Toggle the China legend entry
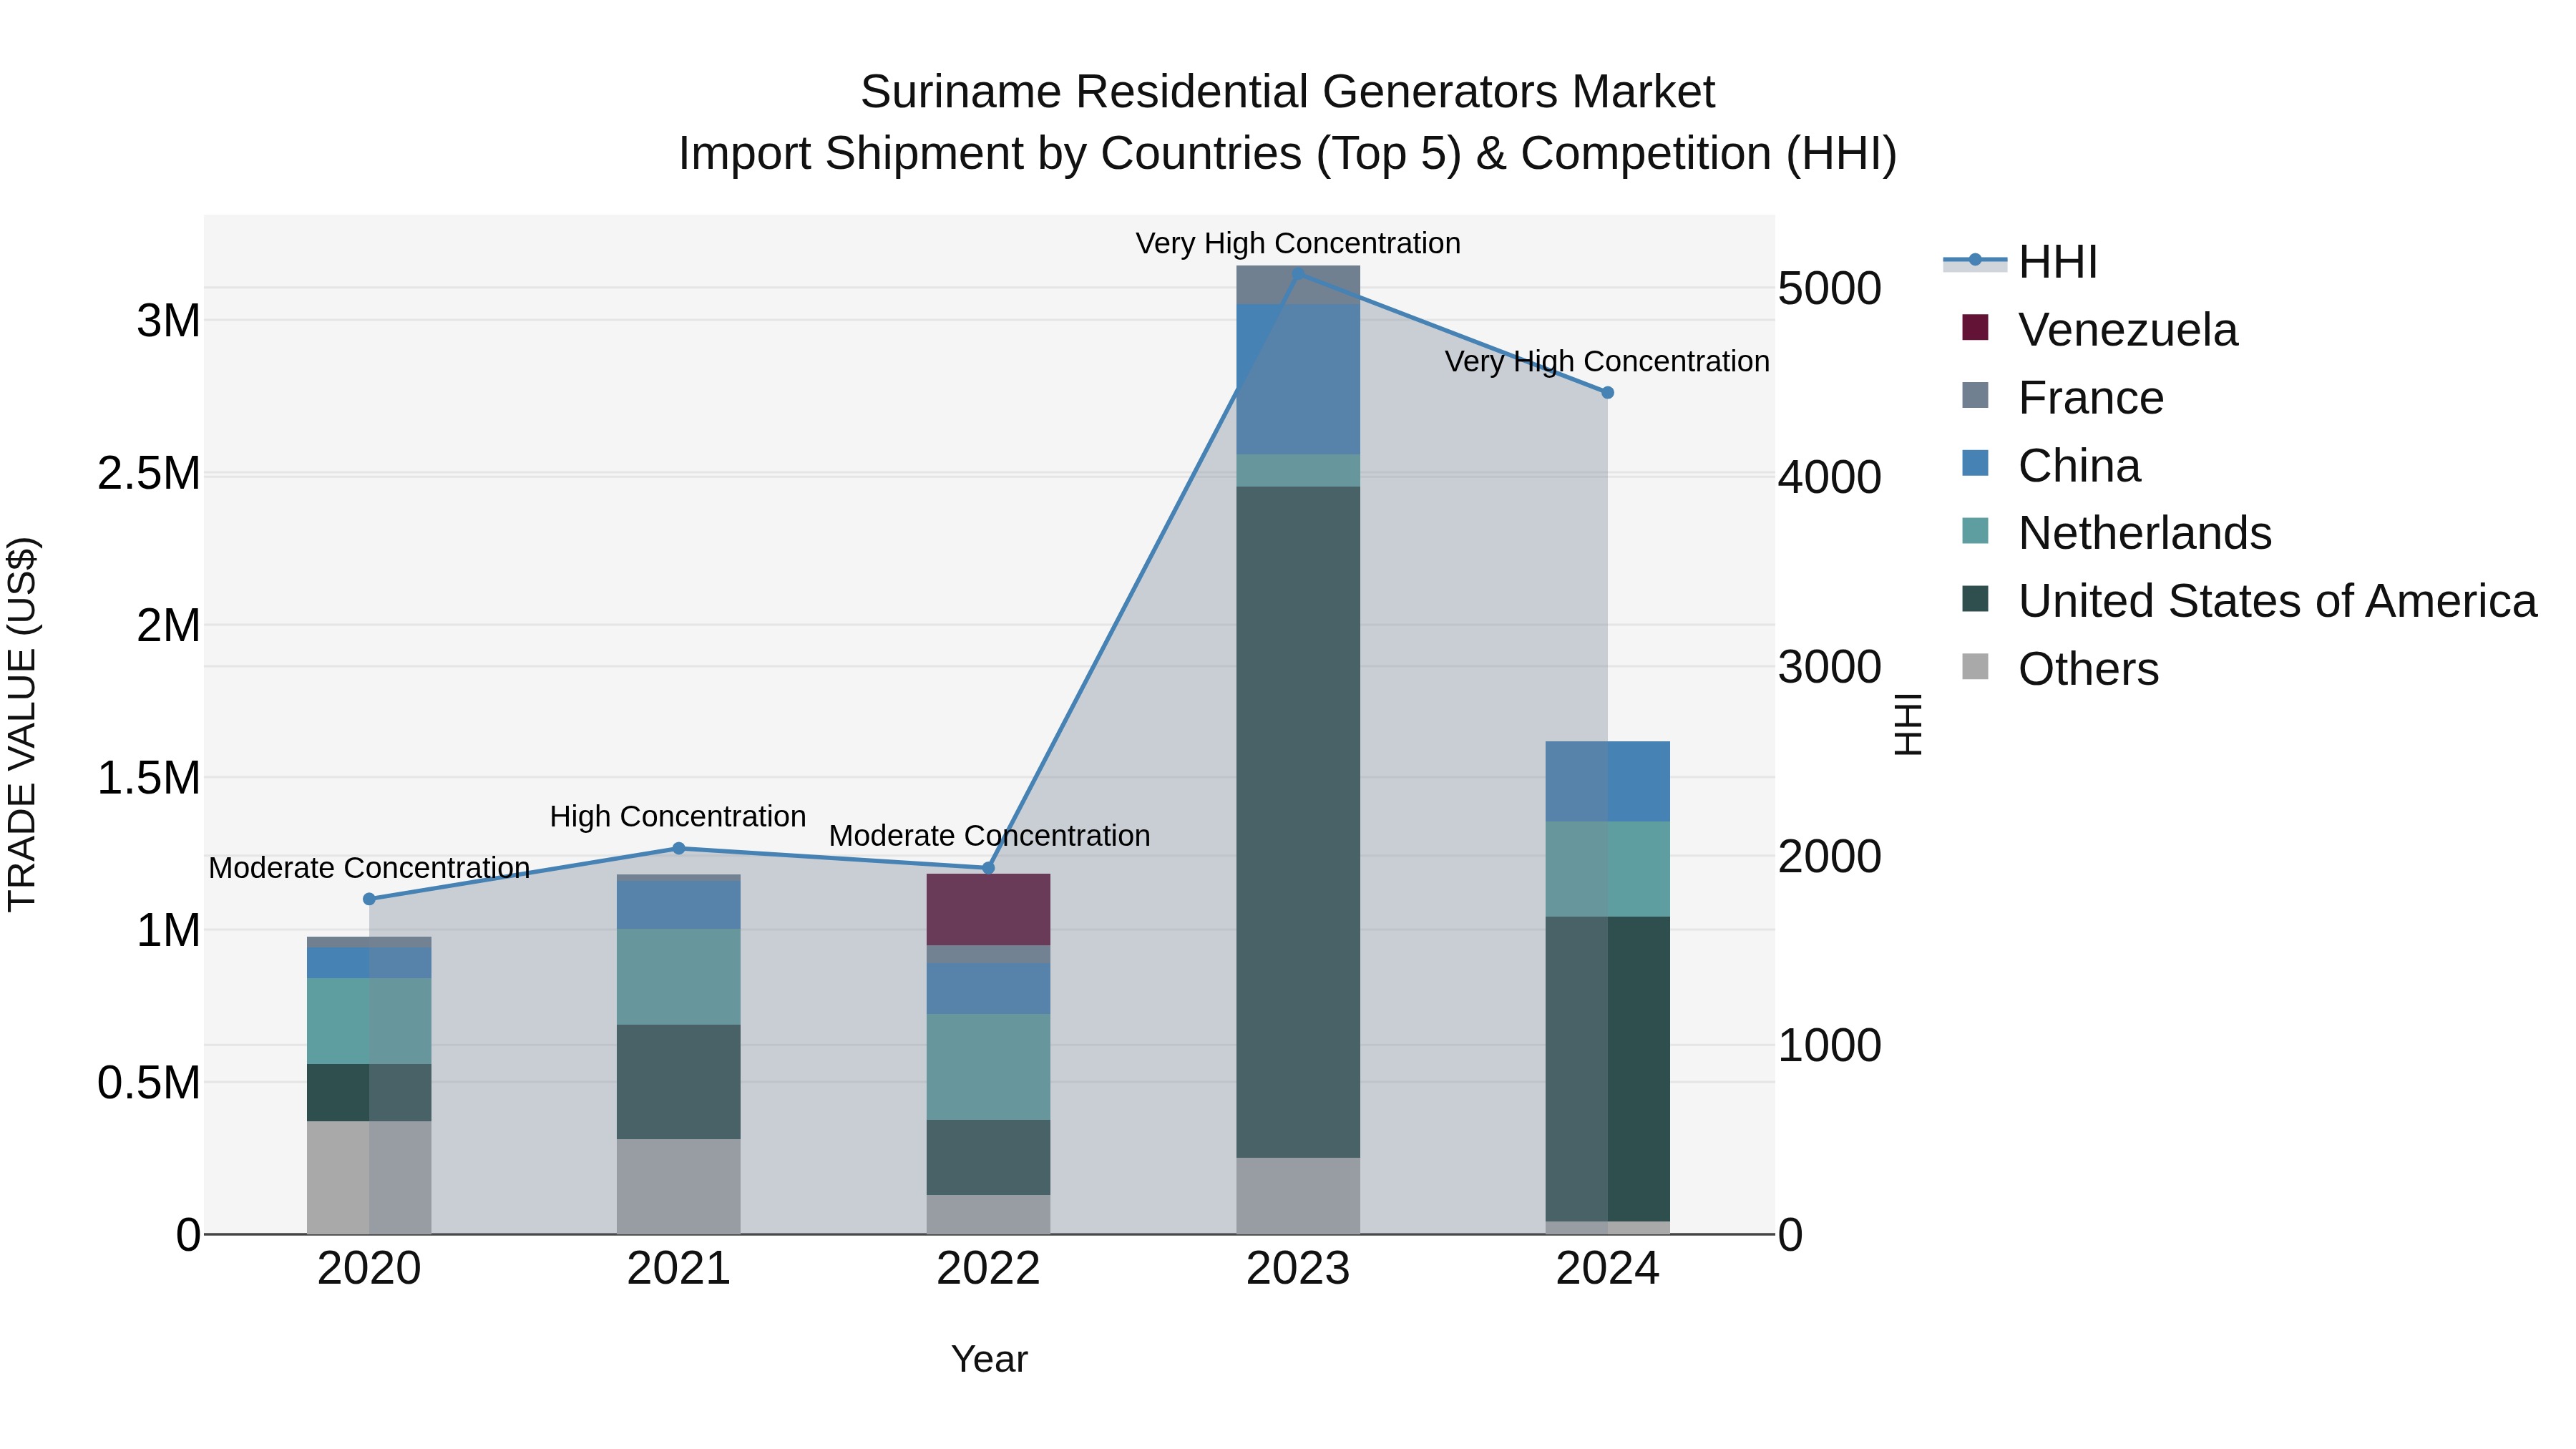 [x=2051, y=465]
